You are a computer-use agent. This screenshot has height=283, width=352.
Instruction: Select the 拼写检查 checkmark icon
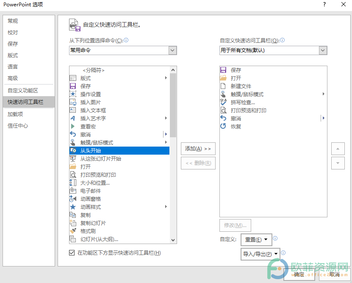pos(223,102)
